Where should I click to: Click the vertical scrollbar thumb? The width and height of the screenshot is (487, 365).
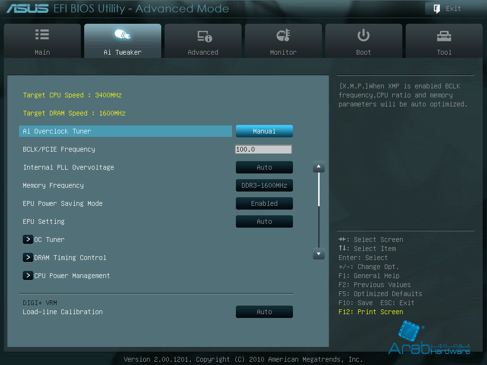319,190
